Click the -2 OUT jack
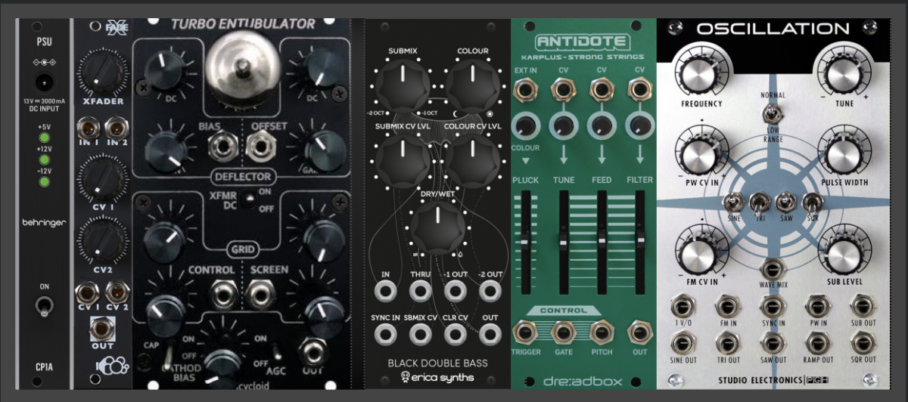Image resolution: width=908 pixels, height=402 pixels. pyautogui.click(x=490, y=291)
